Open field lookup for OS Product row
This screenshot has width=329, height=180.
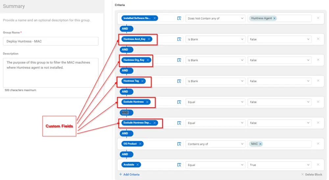tap(179, 144)
